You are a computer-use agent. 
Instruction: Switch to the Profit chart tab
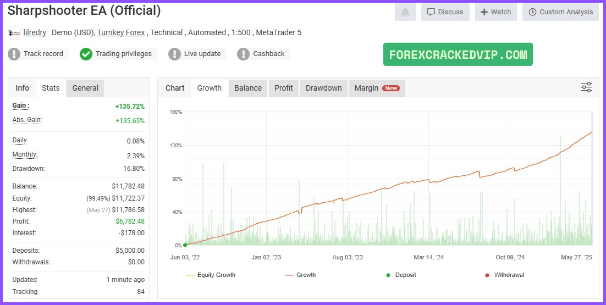coord(284,88)
